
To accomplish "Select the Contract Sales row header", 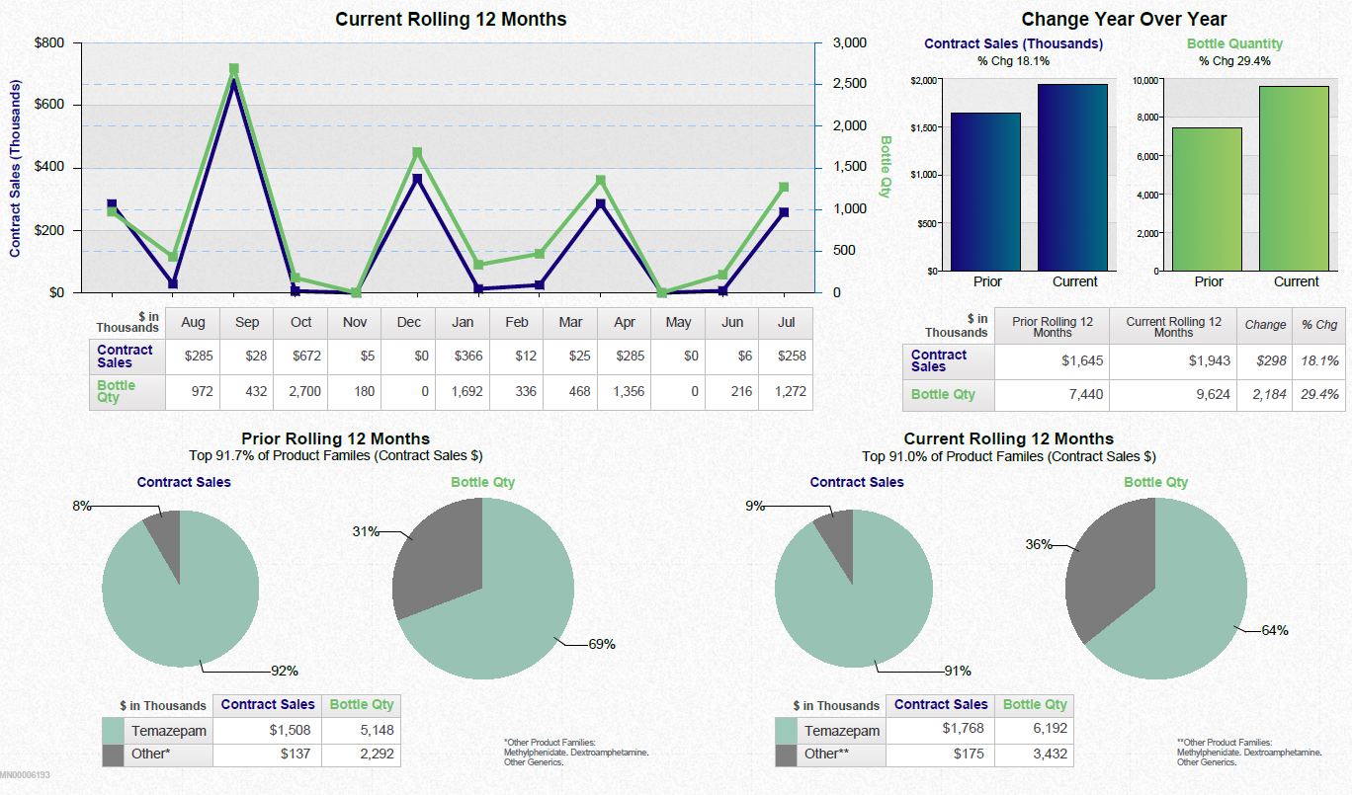I will coord(125,356).
